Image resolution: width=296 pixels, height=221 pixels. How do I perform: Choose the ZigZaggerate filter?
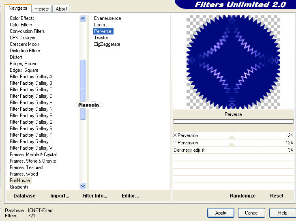click(x=107, y=44)
